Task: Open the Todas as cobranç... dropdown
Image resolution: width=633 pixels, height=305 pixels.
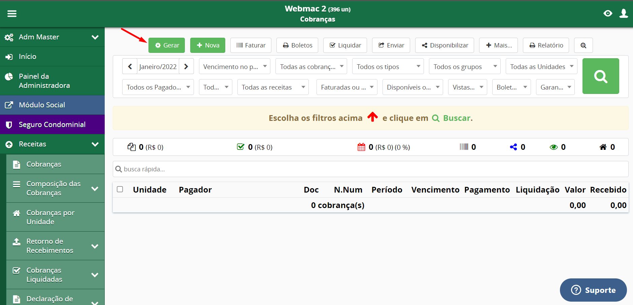Action: click(x=311, y=66)
